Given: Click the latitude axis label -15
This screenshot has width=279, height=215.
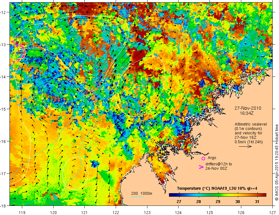Looking at the screenshot, I should click(3, 109).
